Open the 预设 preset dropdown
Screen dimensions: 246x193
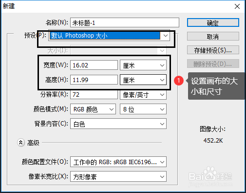tap(109, 36)
